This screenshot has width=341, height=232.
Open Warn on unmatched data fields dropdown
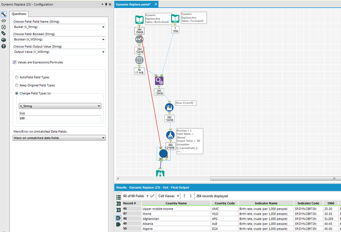59,138
